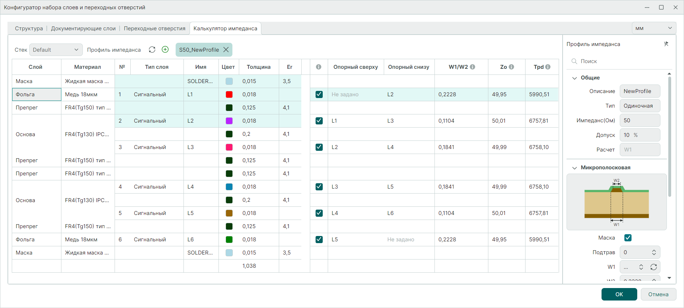Click the red color swatch for L1
The height and width of the screenshot is (308, 684).
point(229,94)
